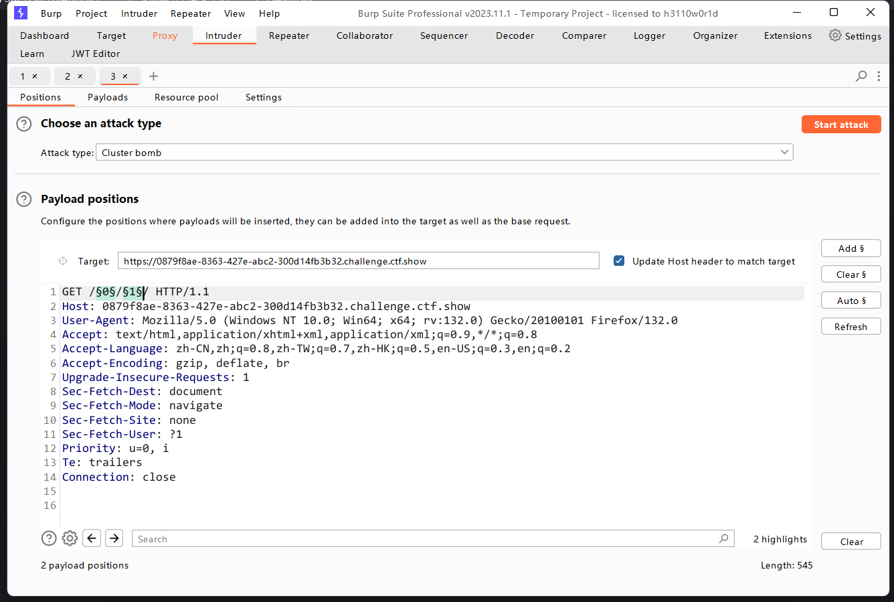Switch to the main Repeater tool tab

point(289,35)
